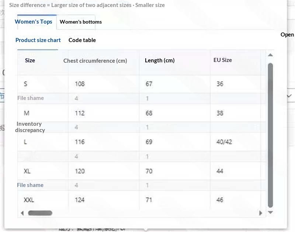
Task: Select the S size row
Action: pyautogui.click(x=142, y=84)
